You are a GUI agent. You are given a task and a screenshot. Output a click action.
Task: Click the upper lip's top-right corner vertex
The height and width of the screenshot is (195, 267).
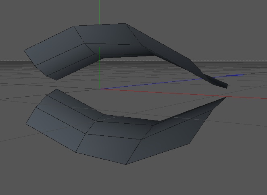tap(126, 24)
